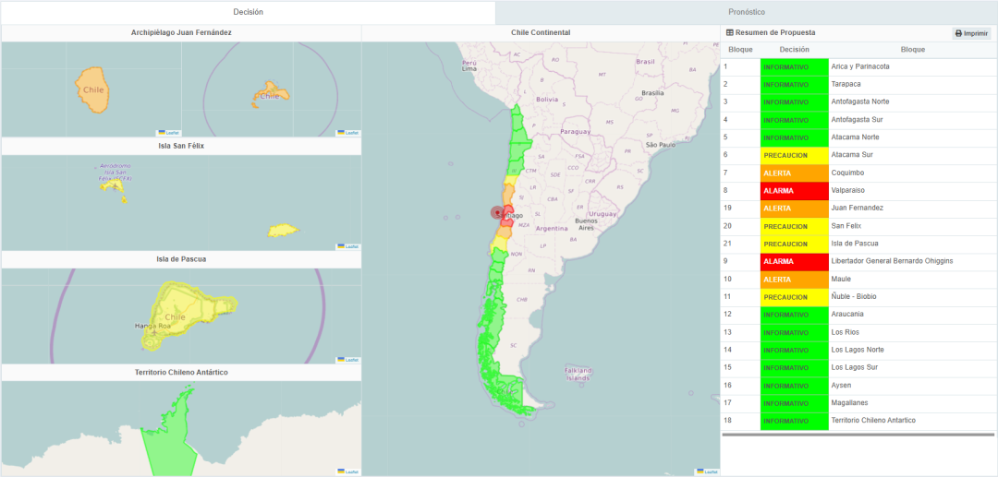Click the yellow Isla de Pascua island polygon
The height and width of the screenshot is (477, 998).
[x=185, y=314]
